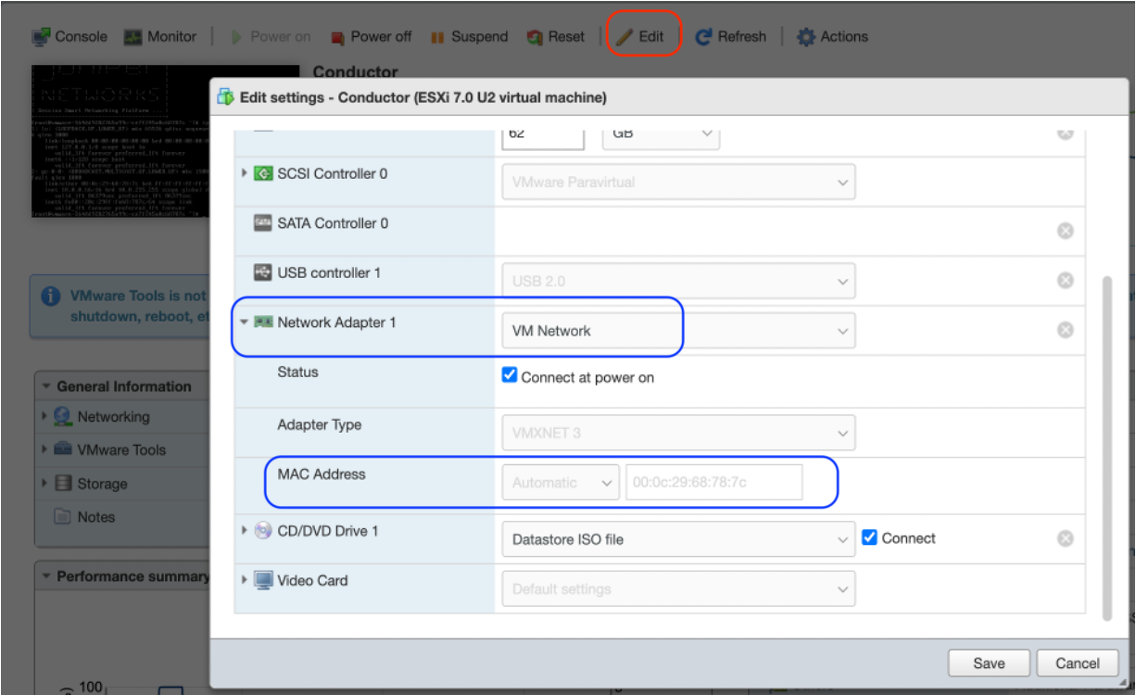This screenshot has height=695, width=1136.
Task: Click the grayed Power on button
Action: pos(270,37)
